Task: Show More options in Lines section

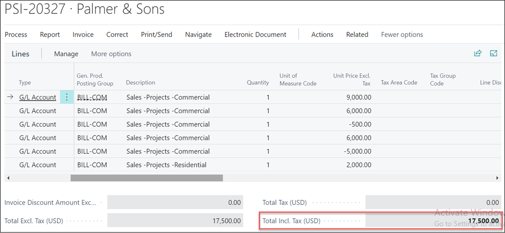Action: [x=111, y=54]
